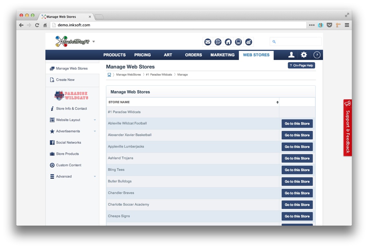368x248 pixels.
Task: Go to the Chandler Braves store
Action: click(x=297, y=193)
